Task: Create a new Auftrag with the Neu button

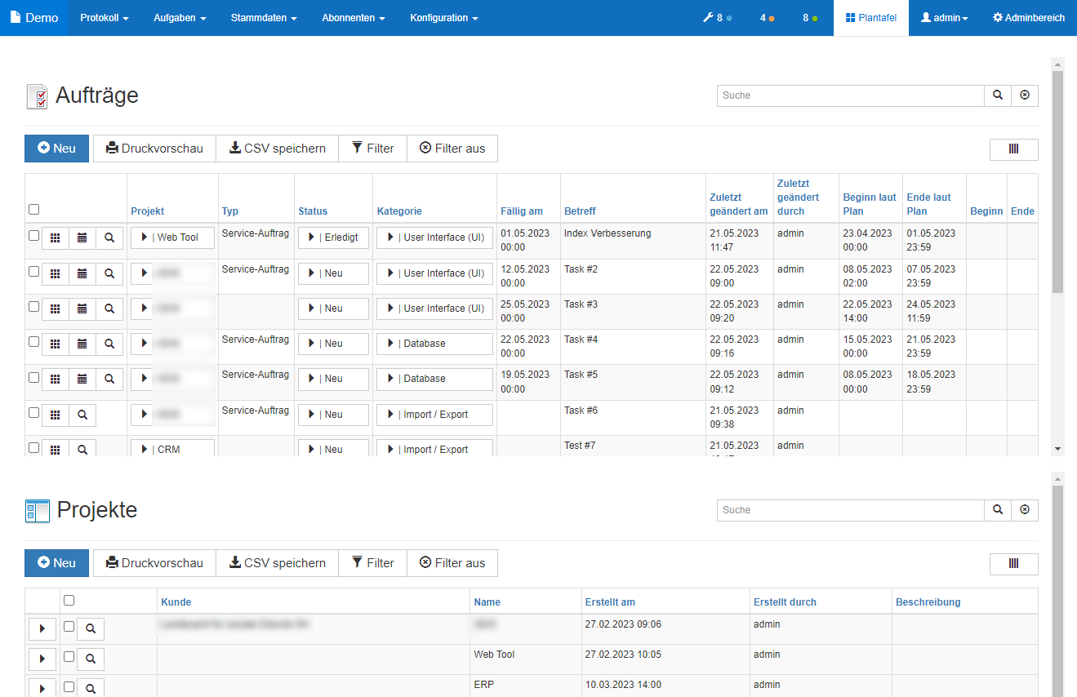Action: 56,149
